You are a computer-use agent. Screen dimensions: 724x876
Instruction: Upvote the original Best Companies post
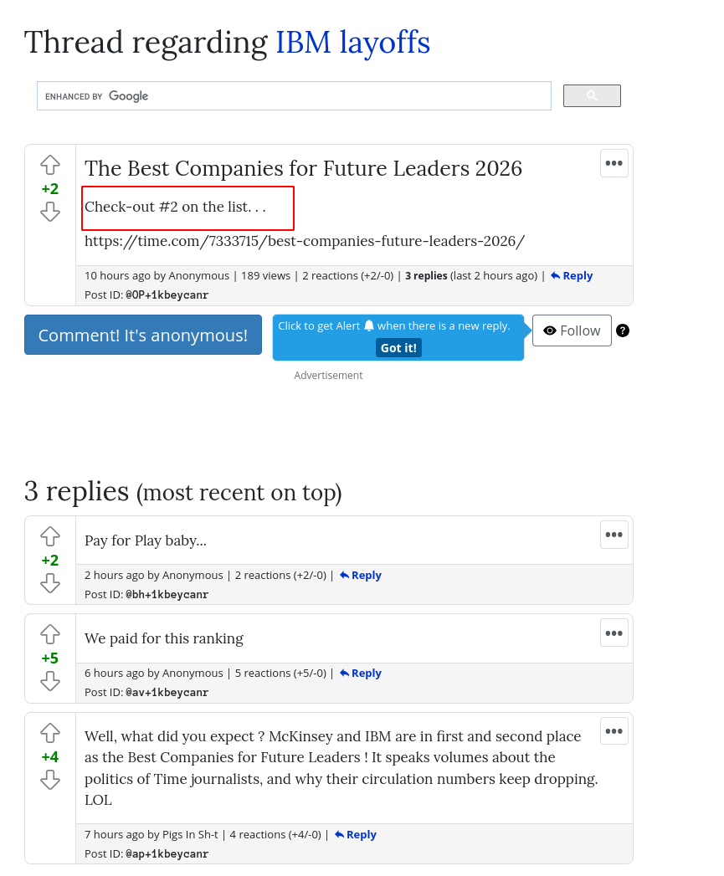pos(50,165)
